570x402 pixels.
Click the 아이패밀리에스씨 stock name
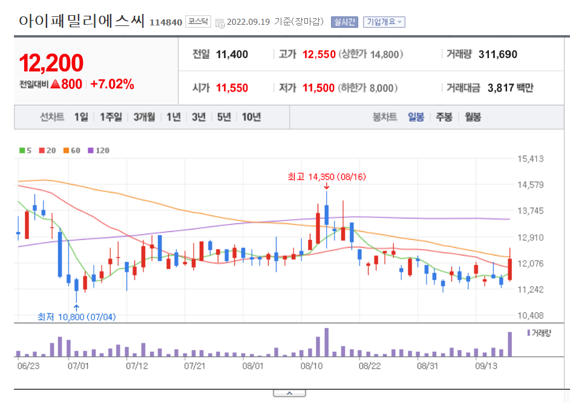pyautogui.click(x=82, y=21)
